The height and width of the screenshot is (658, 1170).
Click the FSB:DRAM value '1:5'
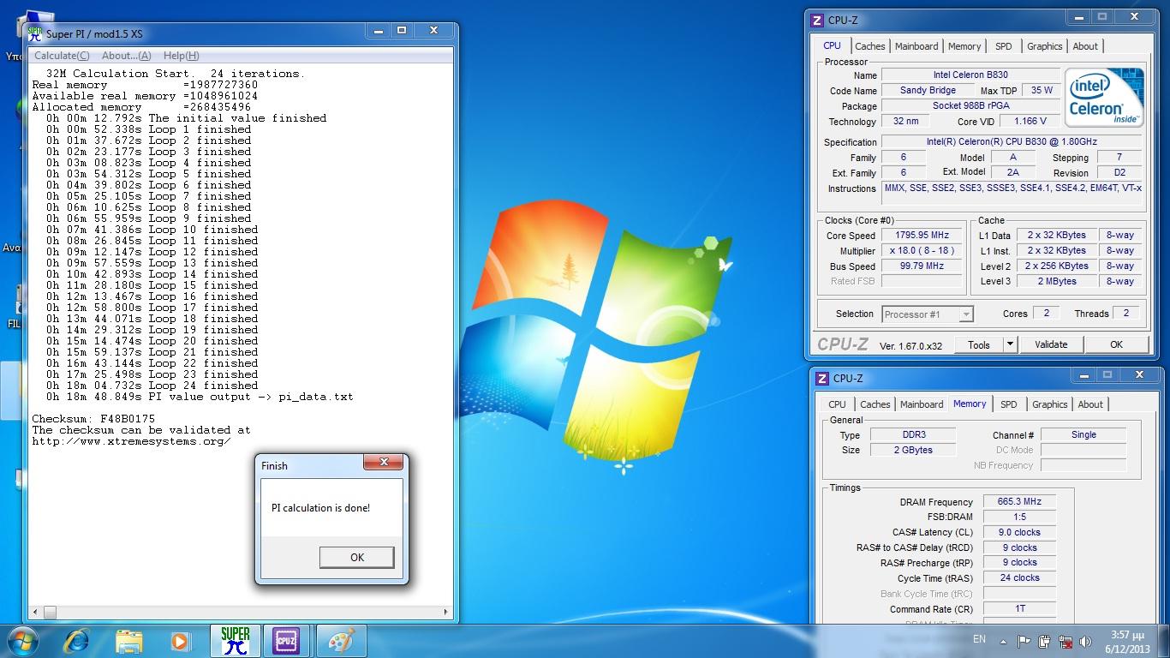point(1019,517)
